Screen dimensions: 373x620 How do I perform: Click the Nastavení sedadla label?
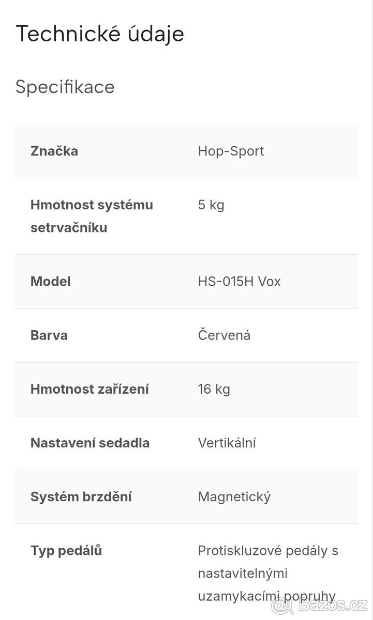point(90,443)
